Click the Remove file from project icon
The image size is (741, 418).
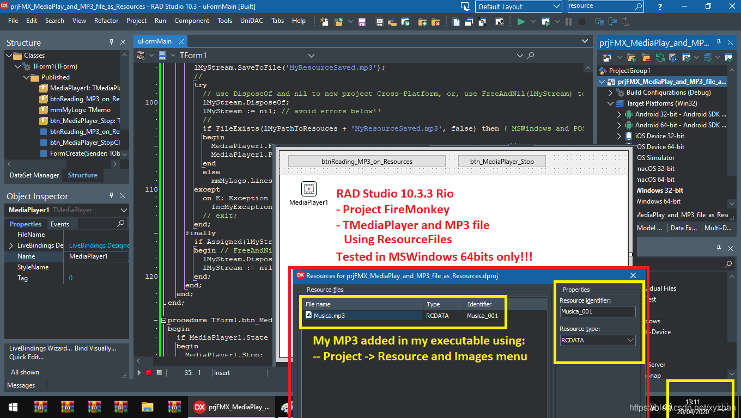pos(435,22)
